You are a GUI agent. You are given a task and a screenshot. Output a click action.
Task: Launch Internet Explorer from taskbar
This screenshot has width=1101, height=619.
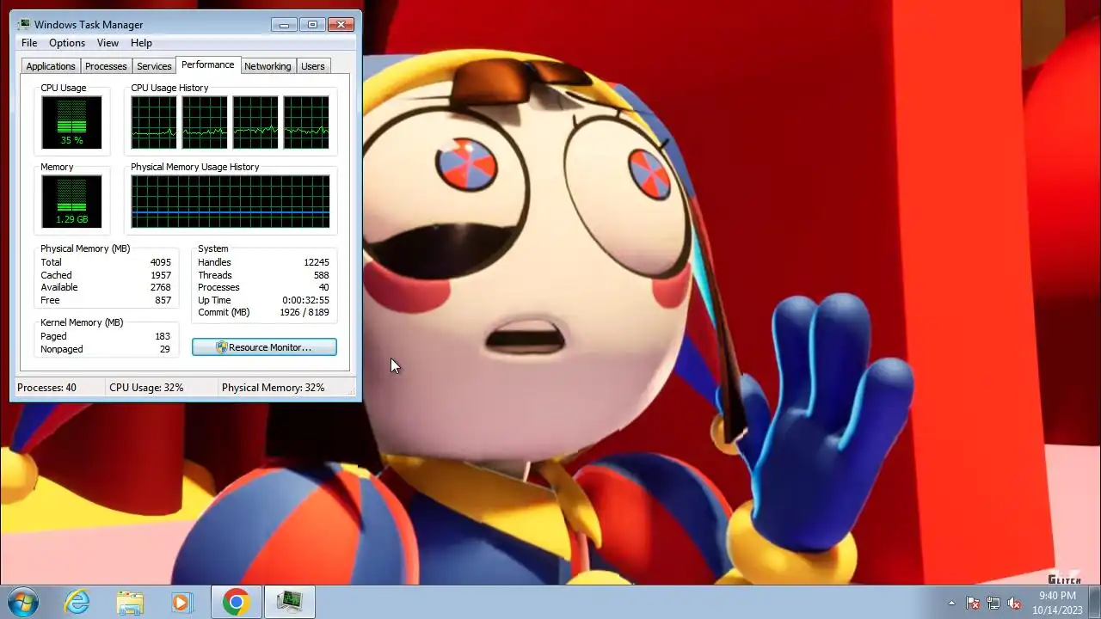[77, 602]
